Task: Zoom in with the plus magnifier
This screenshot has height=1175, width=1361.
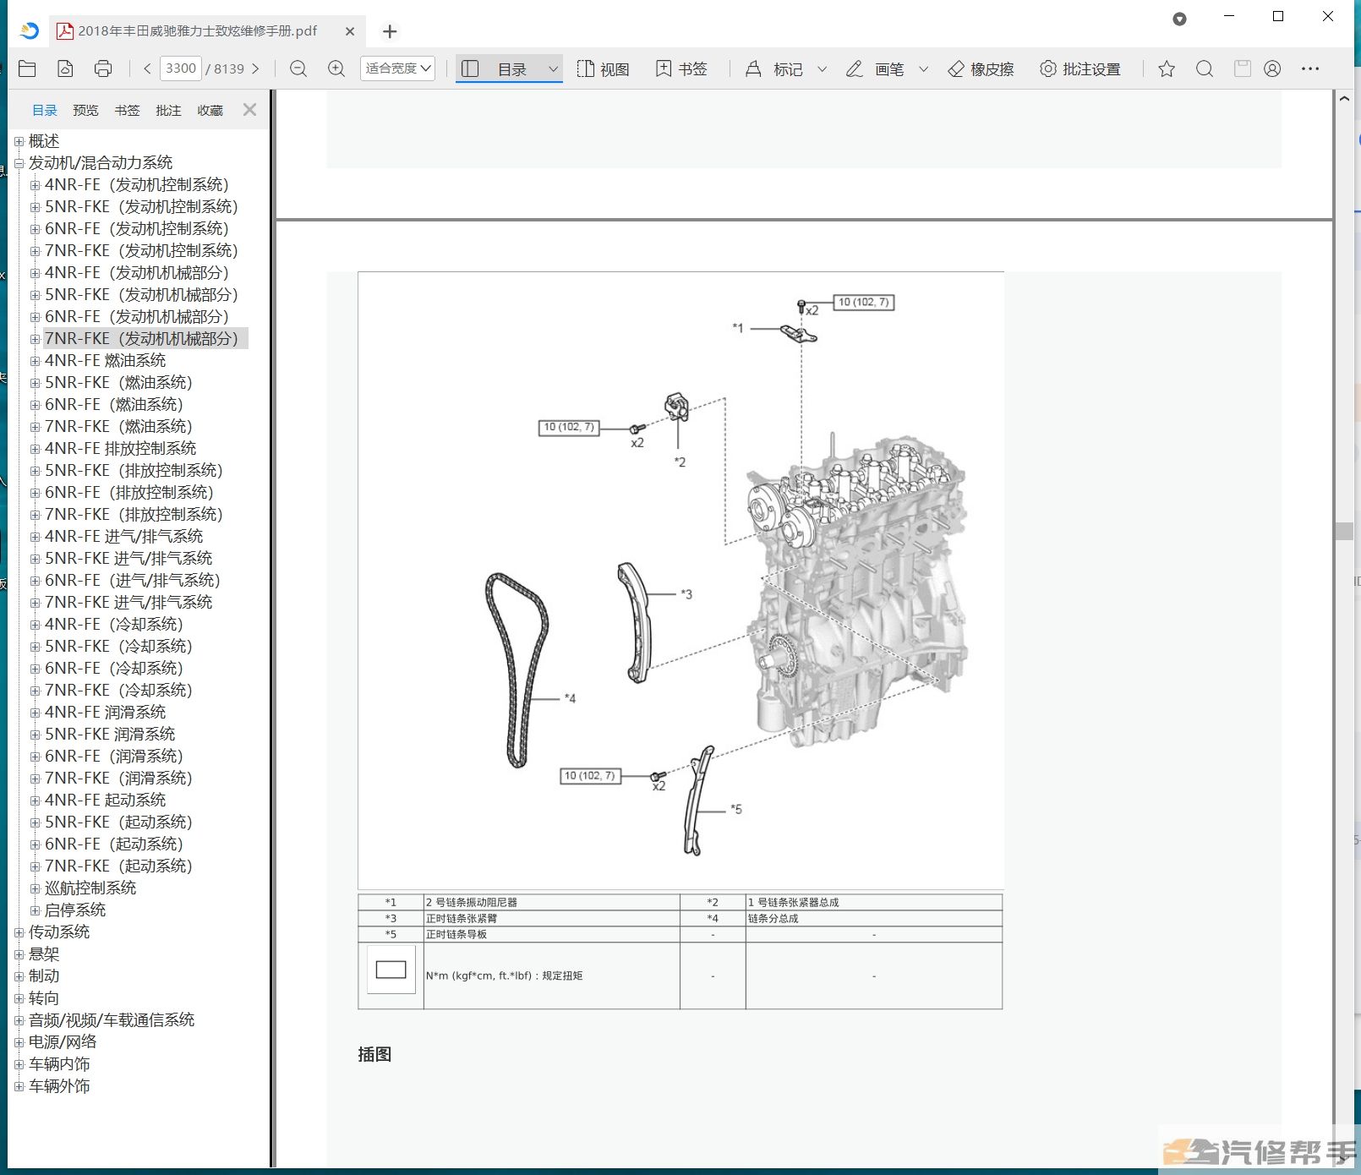Action: [x=336, y=69]
